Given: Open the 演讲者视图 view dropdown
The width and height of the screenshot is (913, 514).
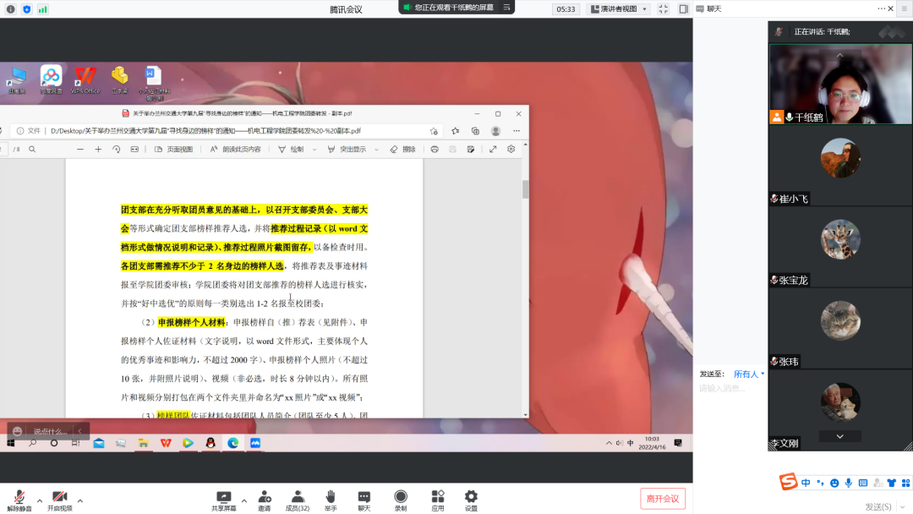Looking at the screenshot, I should (x=620, y=9).
